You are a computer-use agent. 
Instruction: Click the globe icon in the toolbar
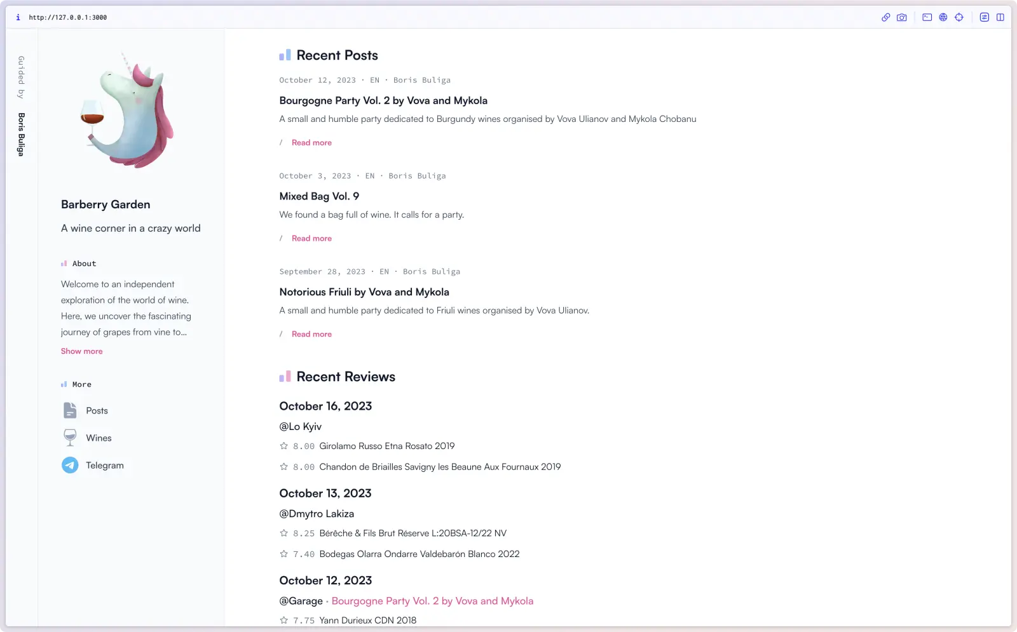pyautogui.click(x=943, y=17)
